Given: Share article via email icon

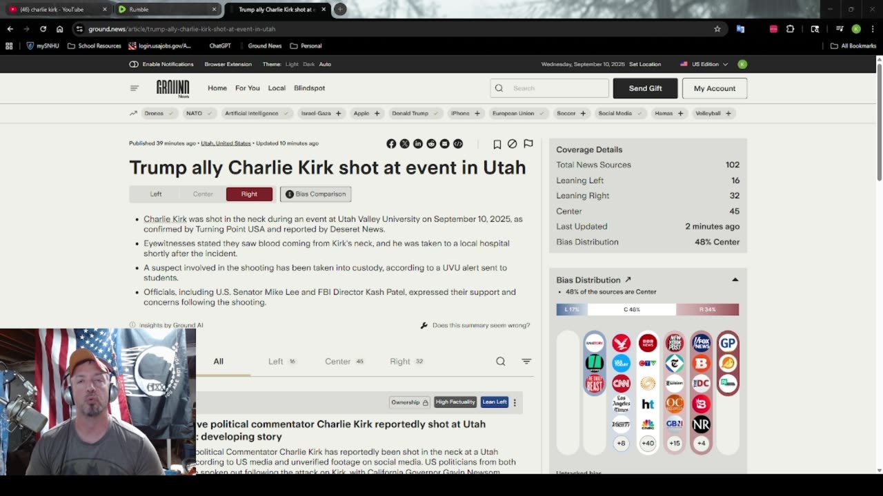Looking at the screenshot, I should (x=444, y=144).
